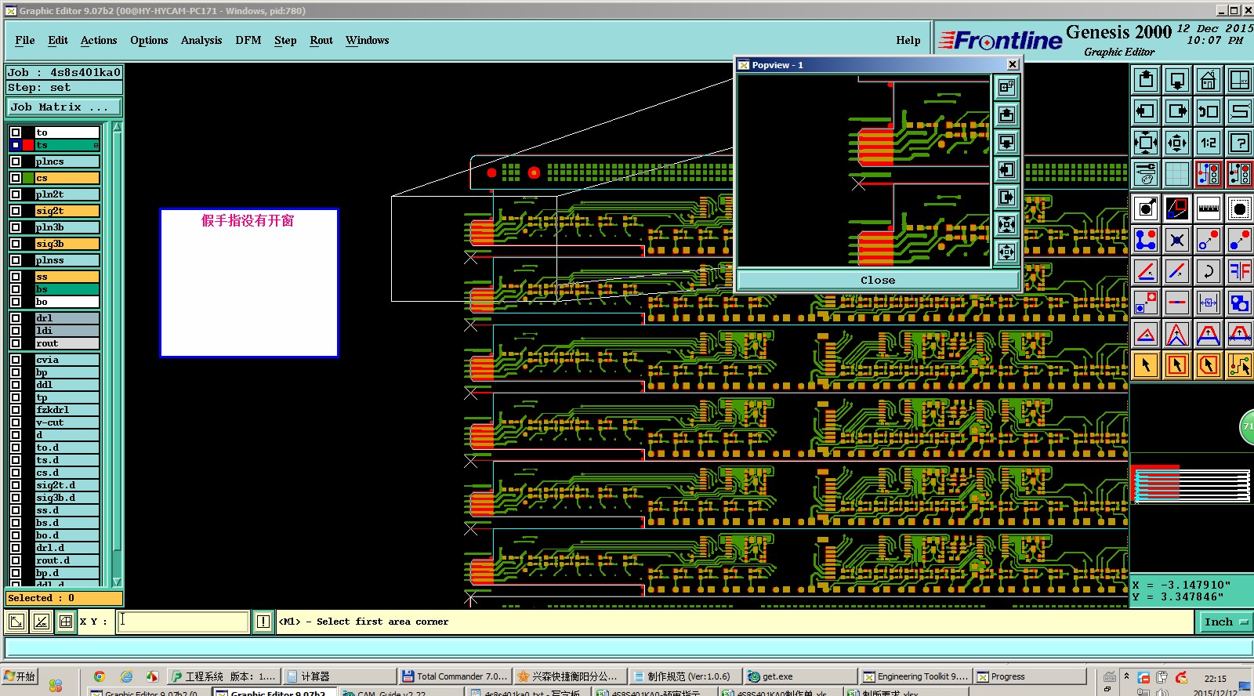1254x696 pixels.
Task: Open the Windows menu
Action: 367,40
